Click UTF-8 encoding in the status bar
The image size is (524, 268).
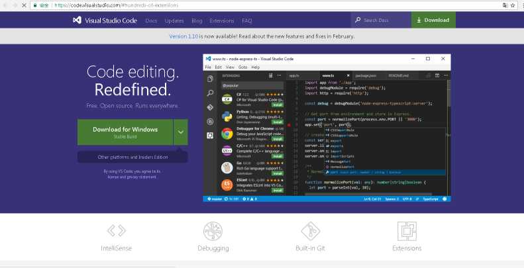point(407,199)
